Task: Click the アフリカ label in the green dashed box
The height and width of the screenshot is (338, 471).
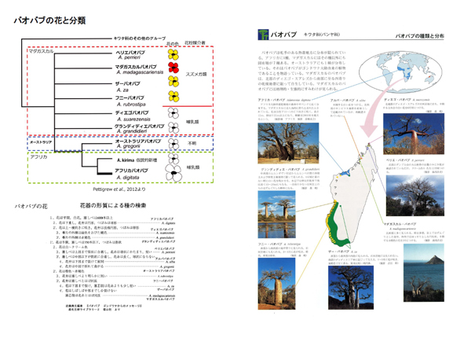Action: pyautogui.click(x=38, y=156)
